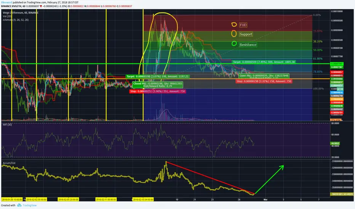Click the TradingView cloud logo icon
The image size is (355, 209).
(x=19, y=205)
